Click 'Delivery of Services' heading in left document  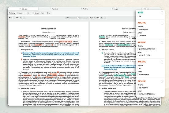(x=27, y=50)
